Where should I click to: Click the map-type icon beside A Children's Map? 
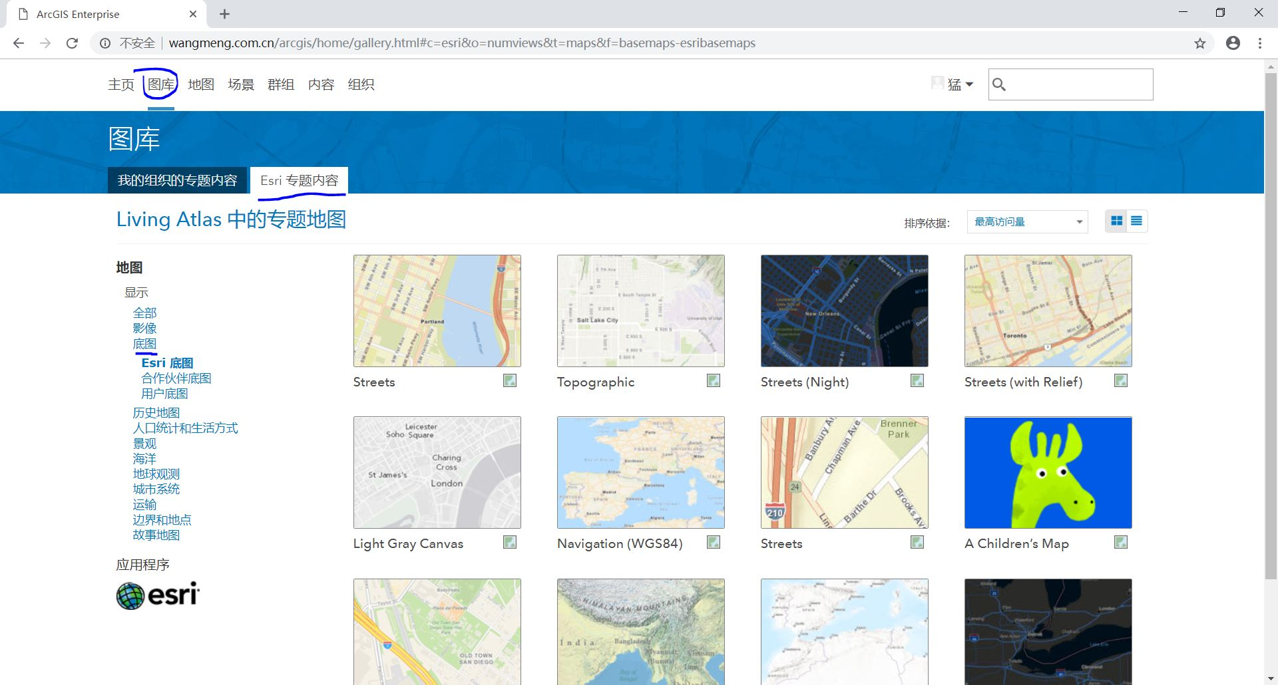[1121, 543]
